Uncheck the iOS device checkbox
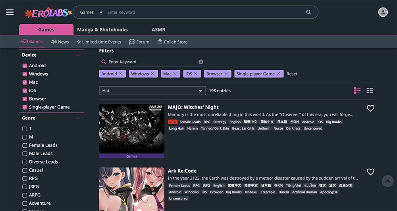Viewport: 397px width, 211px height. pos(25,91)
